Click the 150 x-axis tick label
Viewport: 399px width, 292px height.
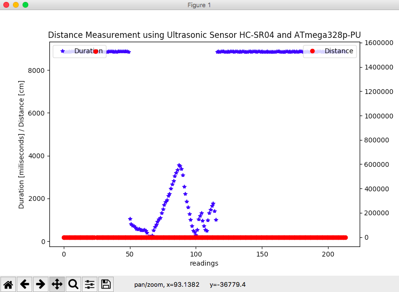click(262, 254)
